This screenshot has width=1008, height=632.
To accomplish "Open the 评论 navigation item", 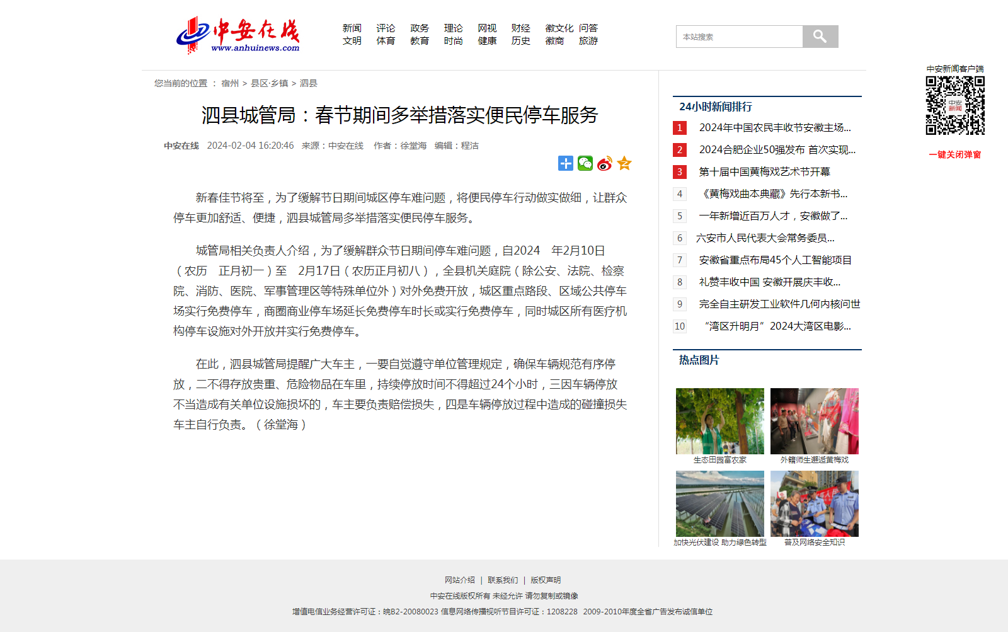I will tap(386, 28).
